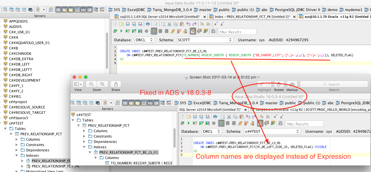Click green Execute play icon in front ADS window

click(x=188, y=123)
